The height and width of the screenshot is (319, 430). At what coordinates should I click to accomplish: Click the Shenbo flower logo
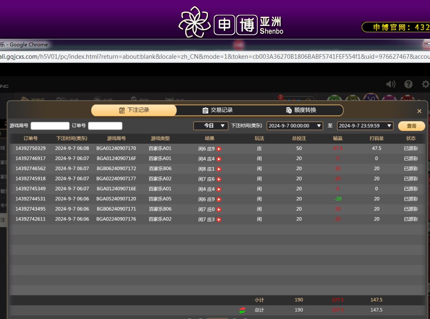coord(195,23)
